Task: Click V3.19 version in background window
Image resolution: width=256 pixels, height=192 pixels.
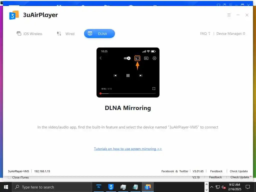Action: (x=196, y=177)
